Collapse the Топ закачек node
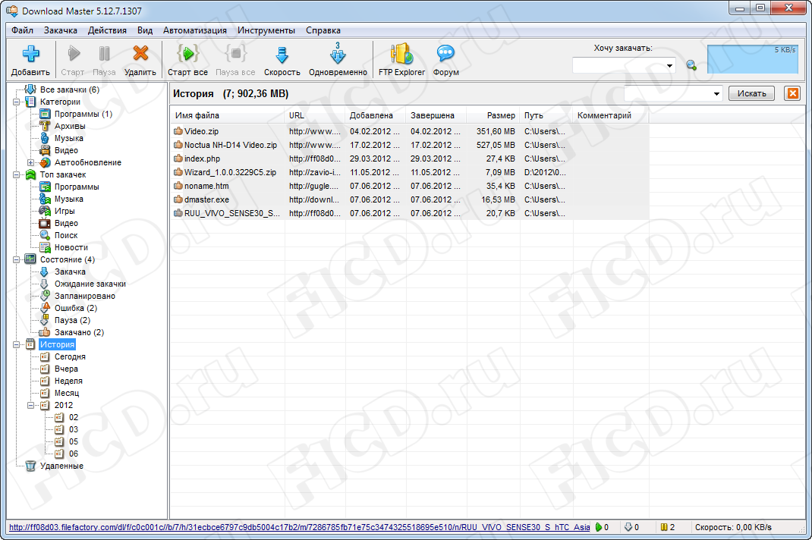This screenshot has width=812, height=540. [x=16, y=175]
